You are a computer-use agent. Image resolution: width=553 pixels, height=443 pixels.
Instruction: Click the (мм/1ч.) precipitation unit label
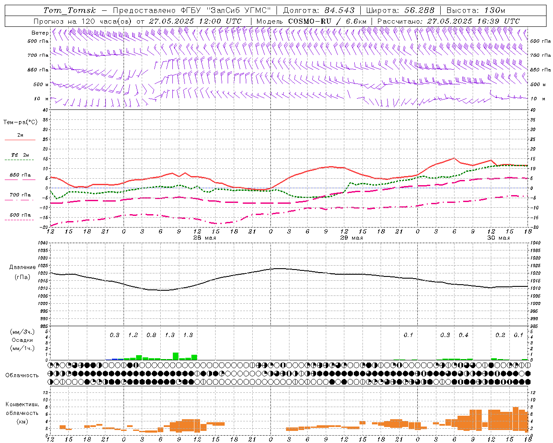click(x=22, y=348)
